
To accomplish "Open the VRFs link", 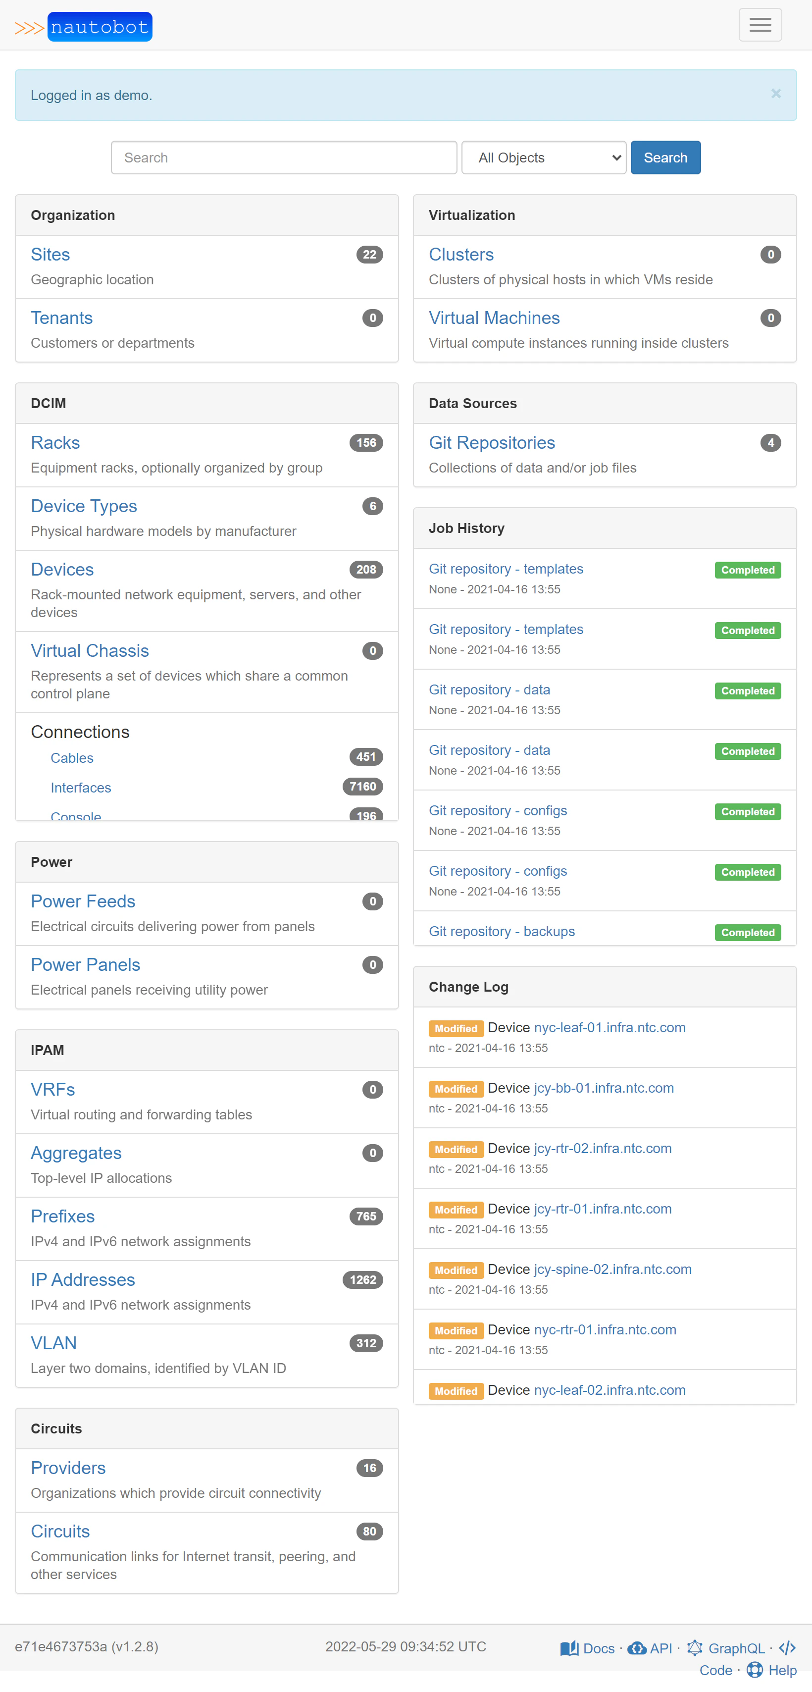I will 53,1090.
